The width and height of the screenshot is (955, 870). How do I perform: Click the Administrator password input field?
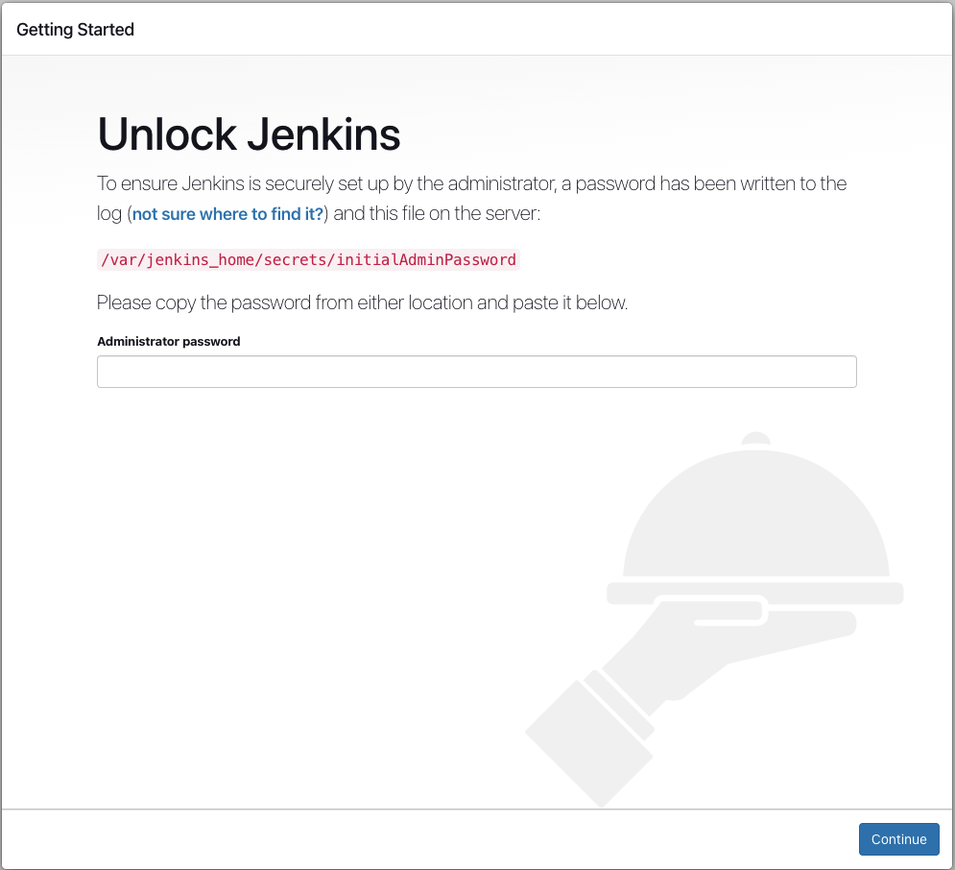[476, 372]
